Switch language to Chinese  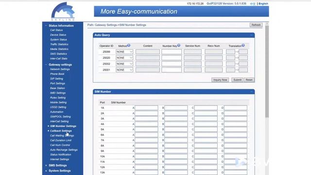[x=253, y=4]
